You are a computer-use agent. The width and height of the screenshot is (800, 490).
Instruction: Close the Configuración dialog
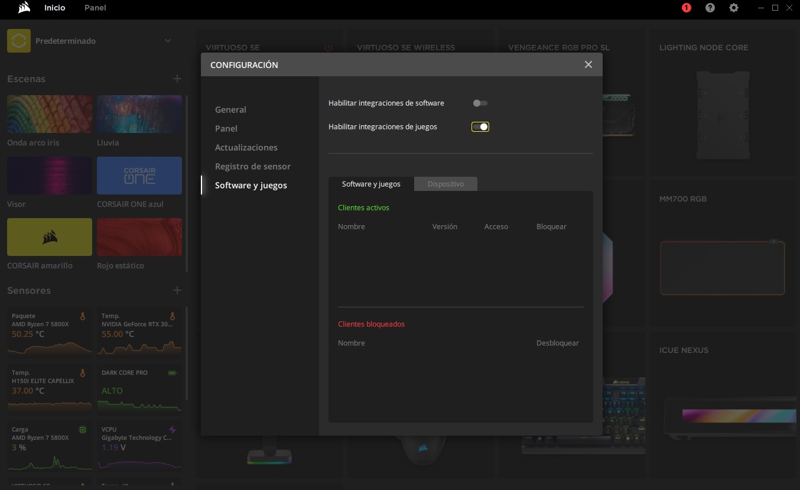[x=588, y=64]
